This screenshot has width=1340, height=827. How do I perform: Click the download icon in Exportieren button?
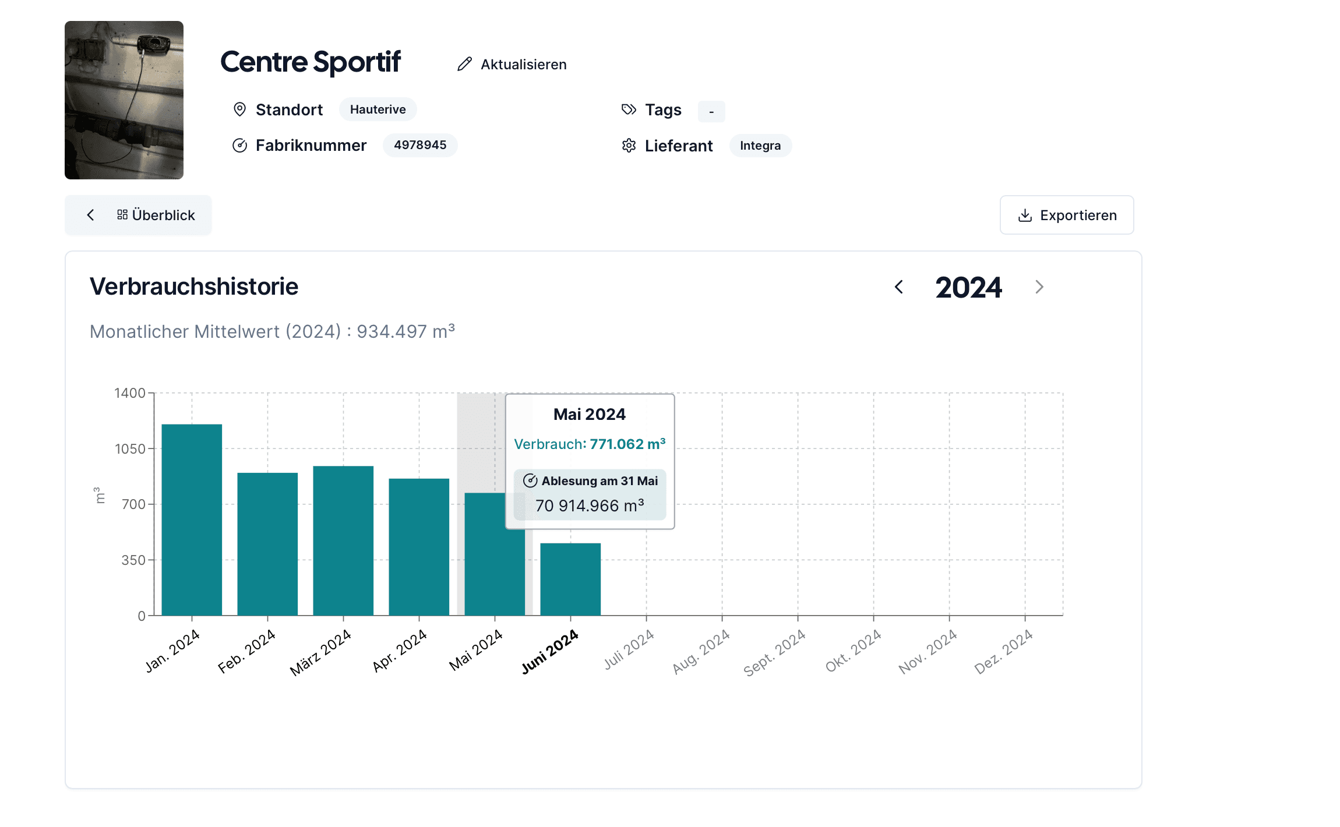pos(1025,215)
